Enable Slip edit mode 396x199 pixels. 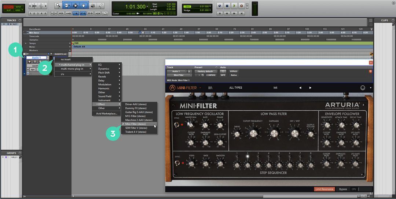(8, 10)
